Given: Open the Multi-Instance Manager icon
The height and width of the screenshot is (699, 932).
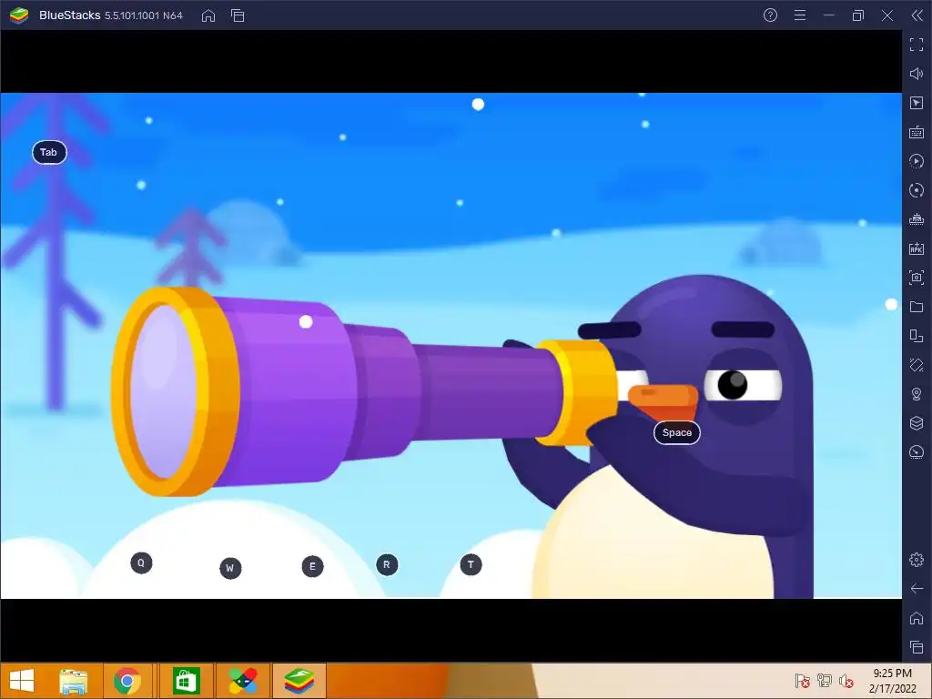Looking at the screenshot, I should 917,219.
